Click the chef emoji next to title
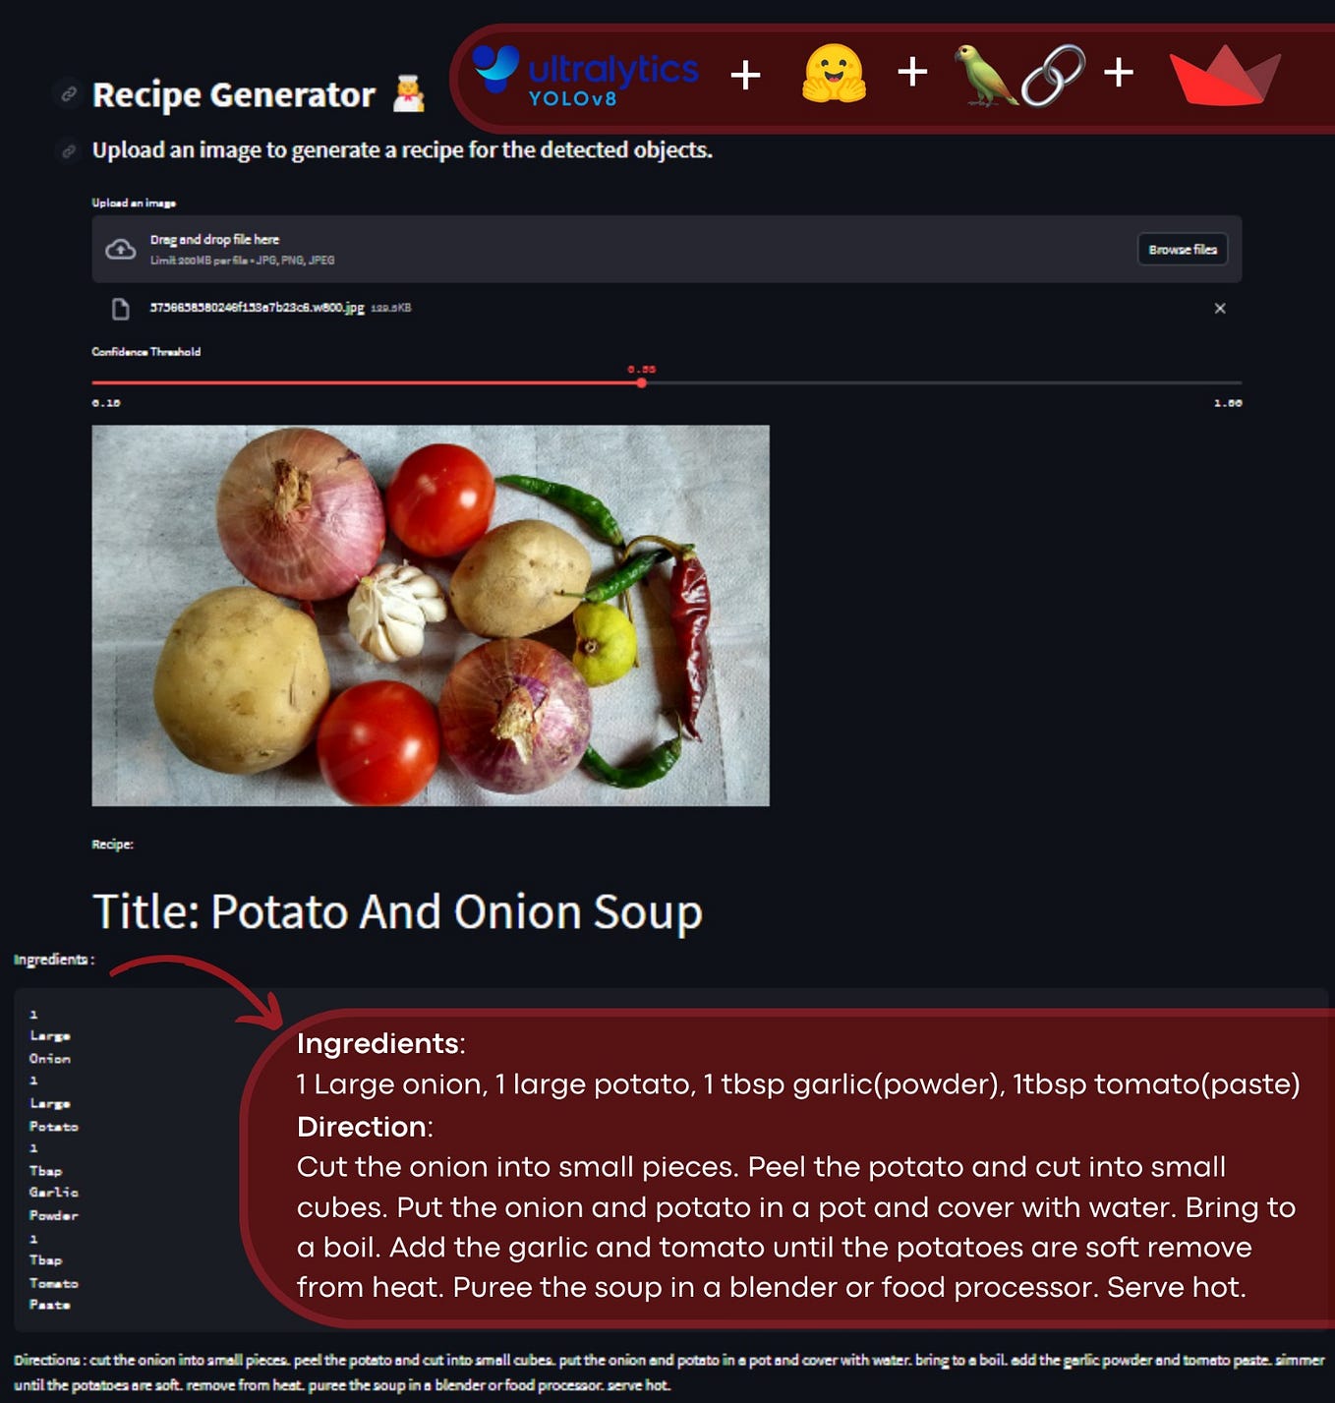This screenshot has width=1335, height=1403. click(x=409, y=94)
